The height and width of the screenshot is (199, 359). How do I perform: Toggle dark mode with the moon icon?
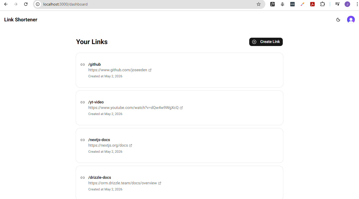click(x=338, y=20)
